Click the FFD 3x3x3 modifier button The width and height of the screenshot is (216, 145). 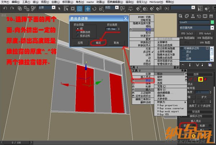click(187, 33)
